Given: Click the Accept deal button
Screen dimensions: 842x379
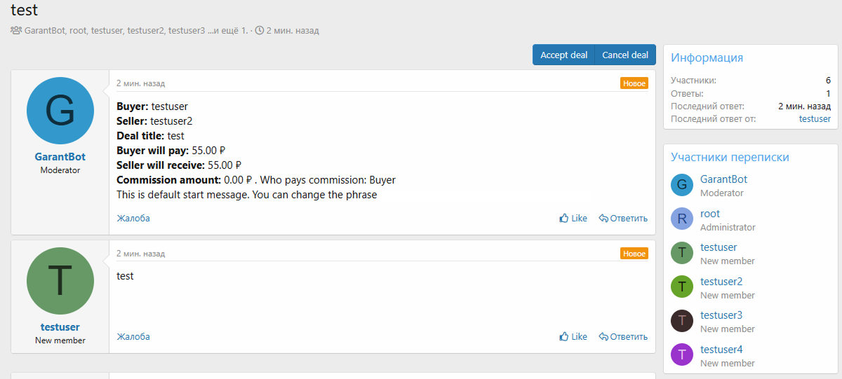Looking at the screenshot, I should coord(563,55).
